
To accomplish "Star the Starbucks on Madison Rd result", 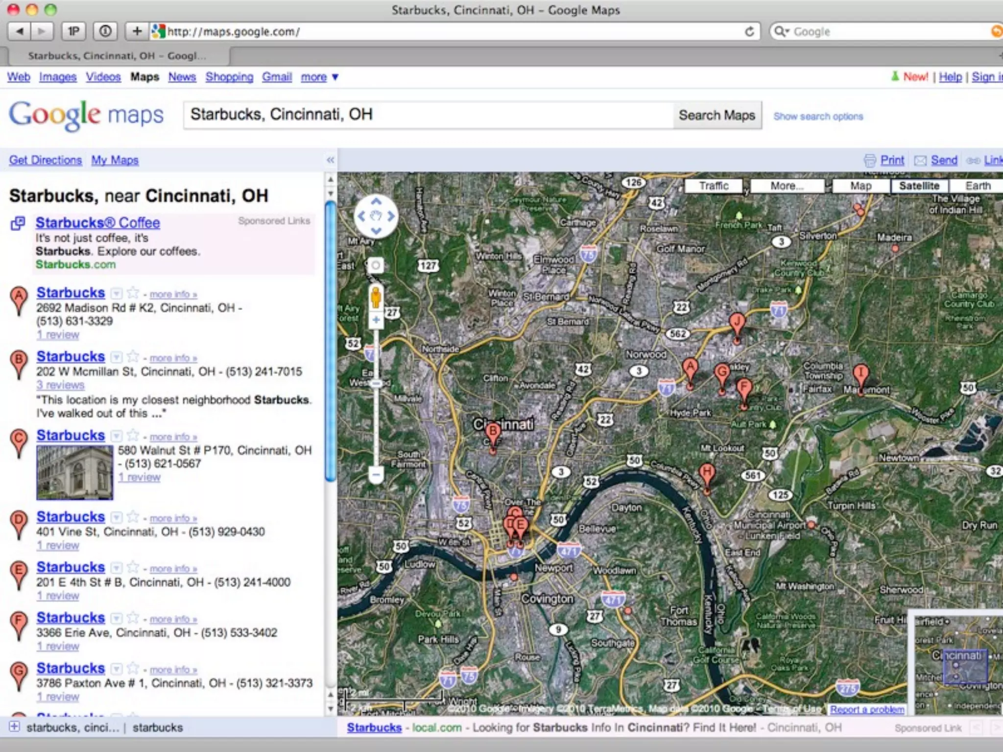I will 133,293.
